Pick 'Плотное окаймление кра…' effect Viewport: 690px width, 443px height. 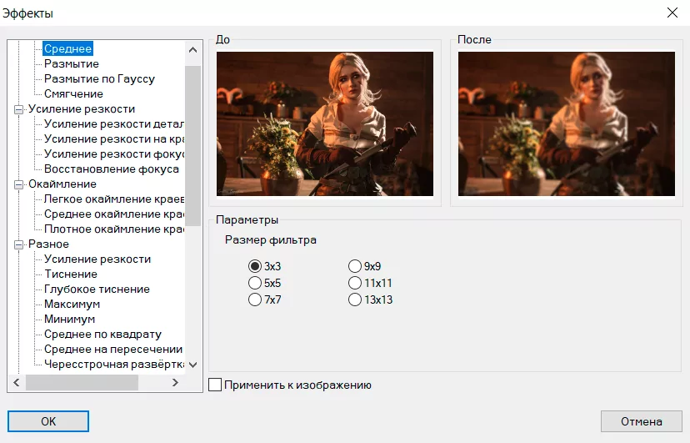pos(113,229)
